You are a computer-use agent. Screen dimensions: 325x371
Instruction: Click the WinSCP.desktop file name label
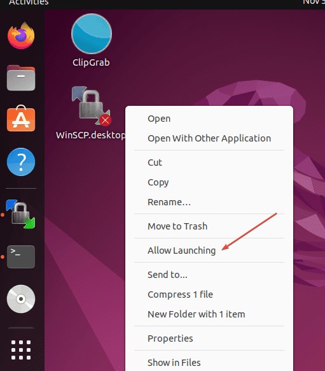pyautogui.click(x=91, y=135)
